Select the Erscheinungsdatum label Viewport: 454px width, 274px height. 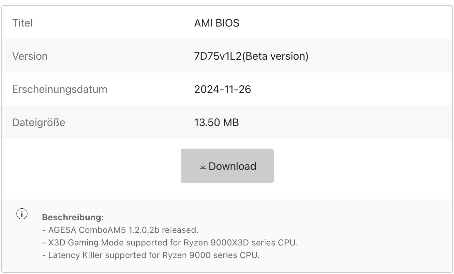(x=60, y=89)
